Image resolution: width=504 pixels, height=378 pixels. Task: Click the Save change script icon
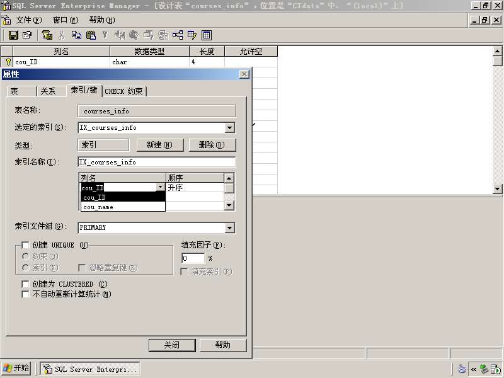(47, 35)
